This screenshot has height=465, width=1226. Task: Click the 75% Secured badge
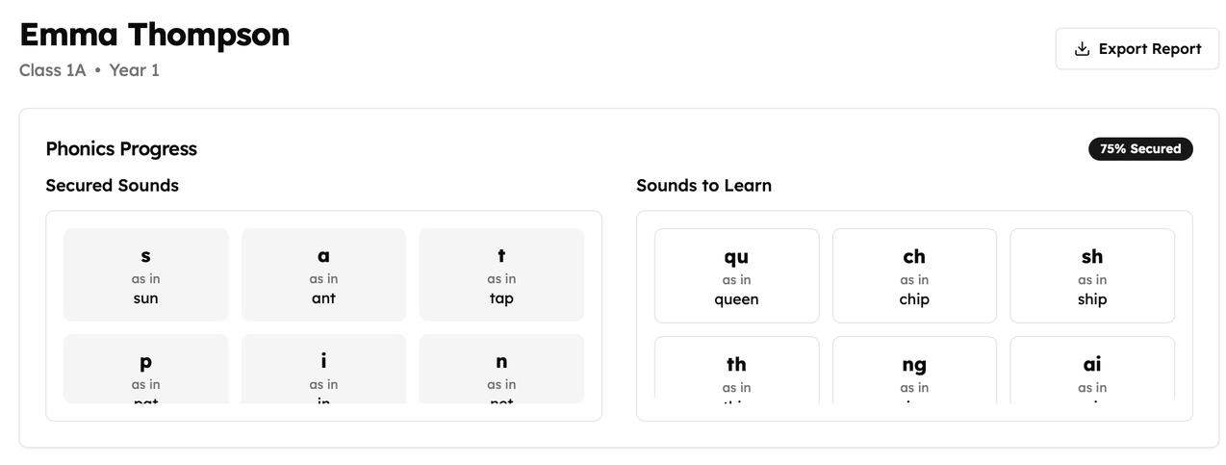click(1140, 149)
